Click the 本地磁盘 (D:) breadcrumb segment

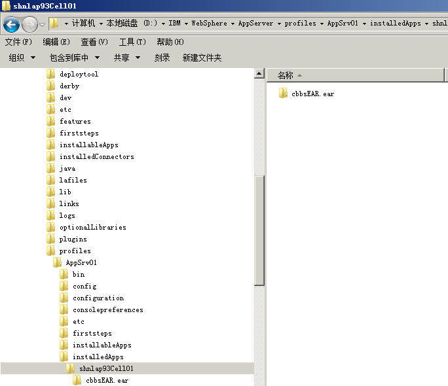pyautogui.click(x=132, y=23)
